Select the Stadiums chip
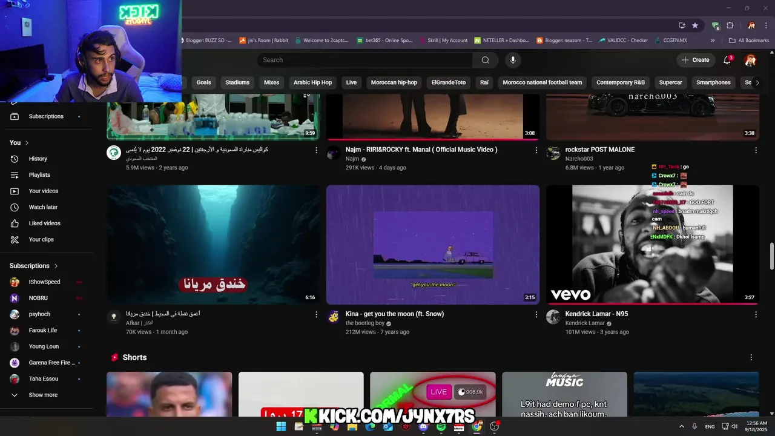This screenshot has width=775, height=436. (x=237, y=82)
